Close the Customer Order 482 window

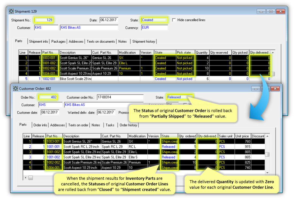coord(275,88)
